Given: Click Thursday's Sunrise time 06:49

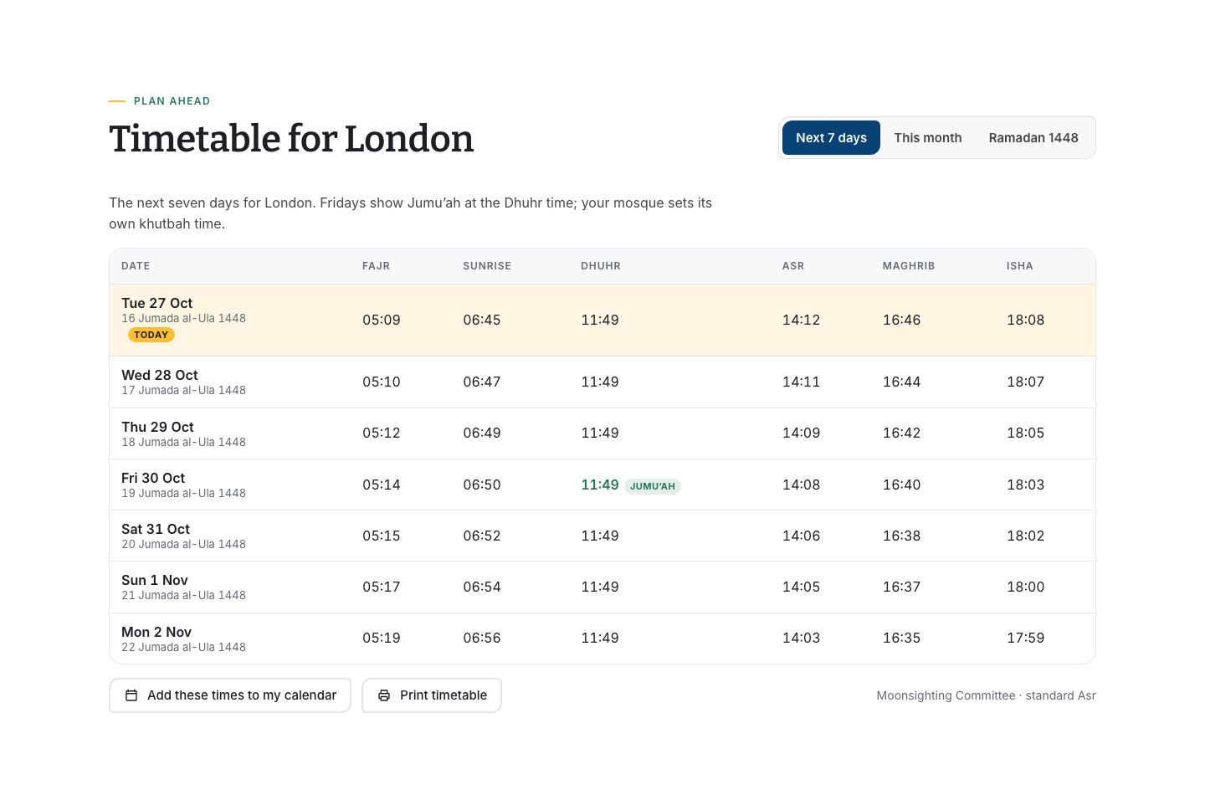Looking at the screenshot, I should pos(482,433).
